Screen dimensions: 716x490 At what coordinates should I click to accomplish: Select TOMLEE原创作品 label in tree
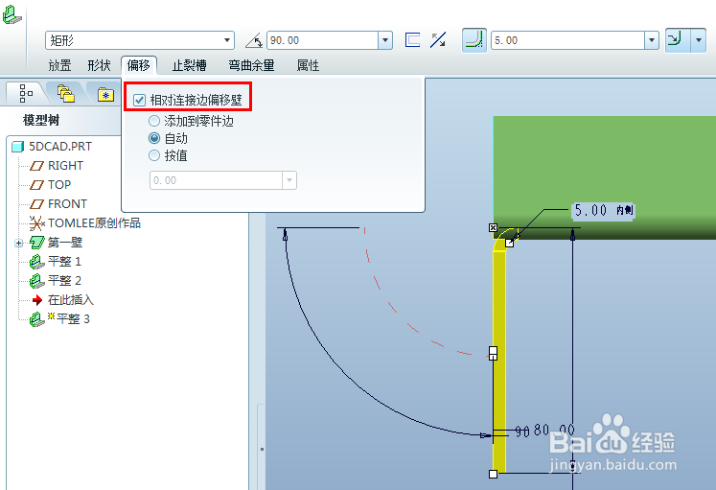click(94, 223)
